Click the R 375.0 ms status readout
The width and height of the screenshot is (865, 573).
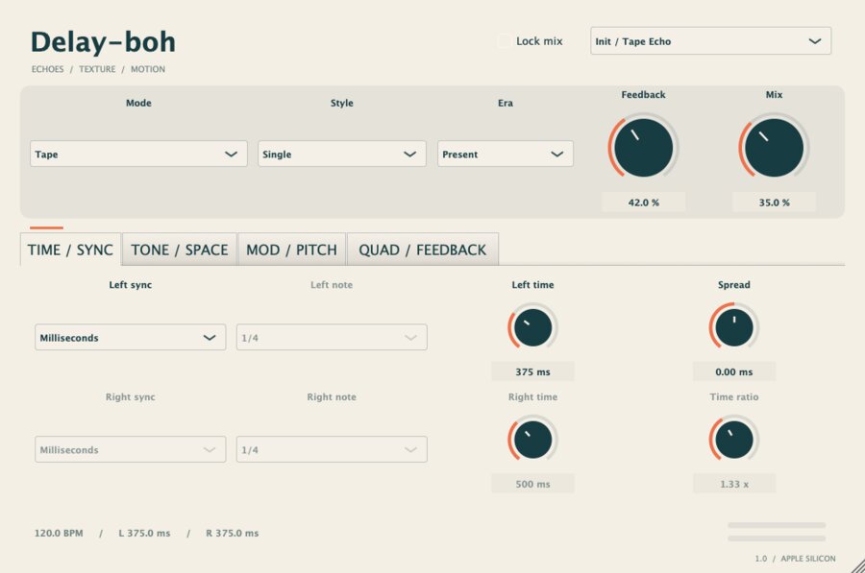point(233,533)
